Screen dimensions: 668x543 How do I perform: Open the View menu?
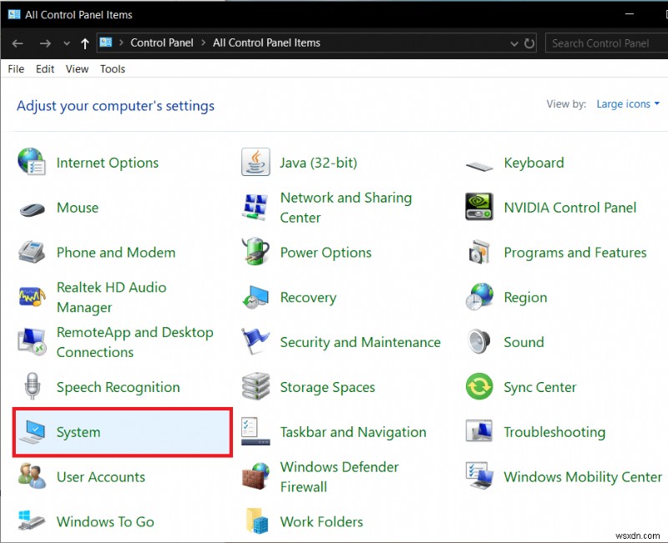[77, 68]
